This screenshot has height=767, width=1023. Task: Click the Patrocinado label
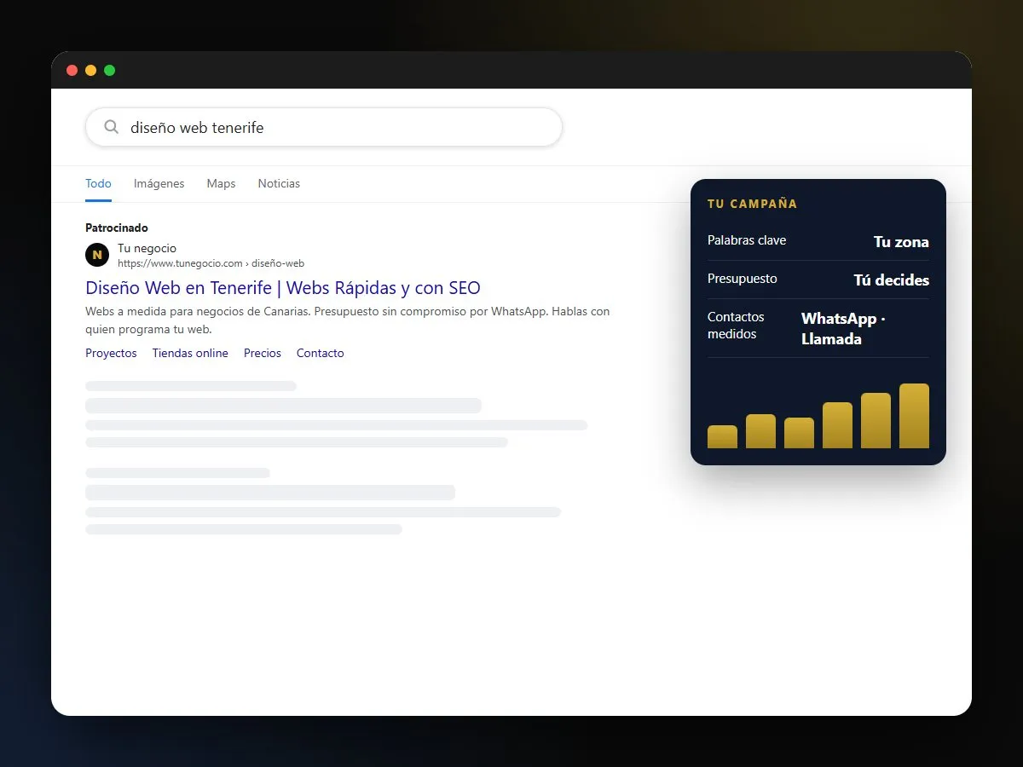(x=117, y=228)
